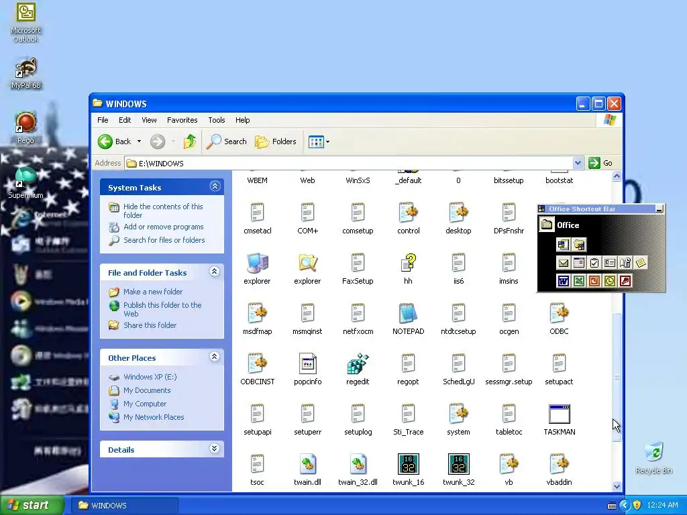Click Hide the contents of this folder
This screenshot has width=687, height=515.
163,211
